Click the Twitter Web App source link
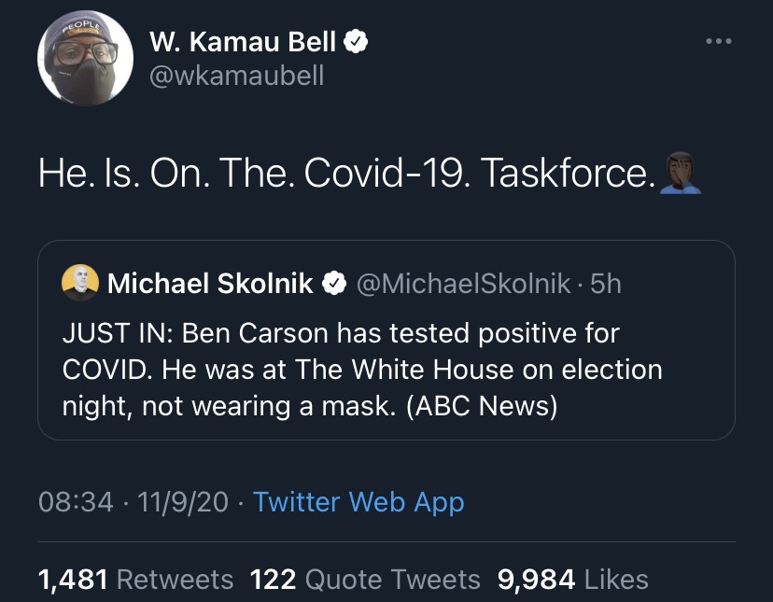This screenshot has width=773, height=602. [x=358, y=502]
